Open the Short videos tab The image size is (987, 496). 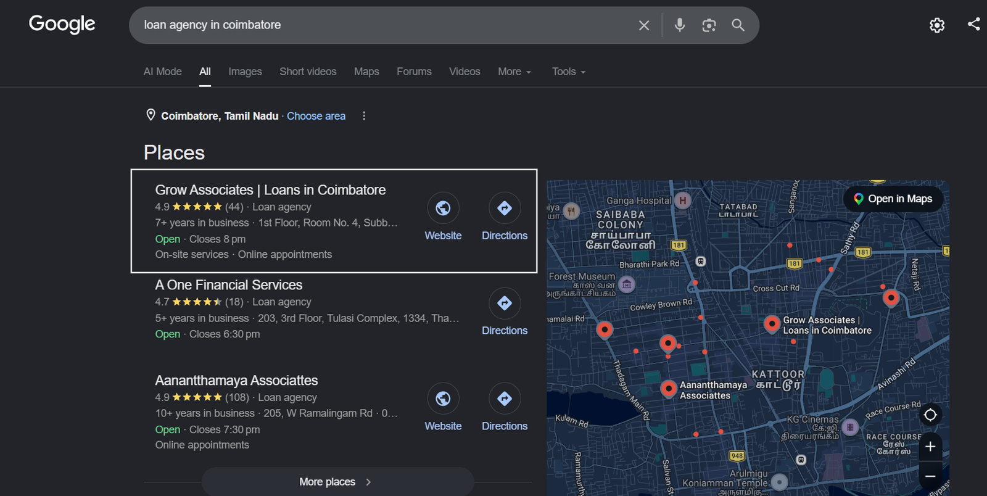[x=308, y=72]
